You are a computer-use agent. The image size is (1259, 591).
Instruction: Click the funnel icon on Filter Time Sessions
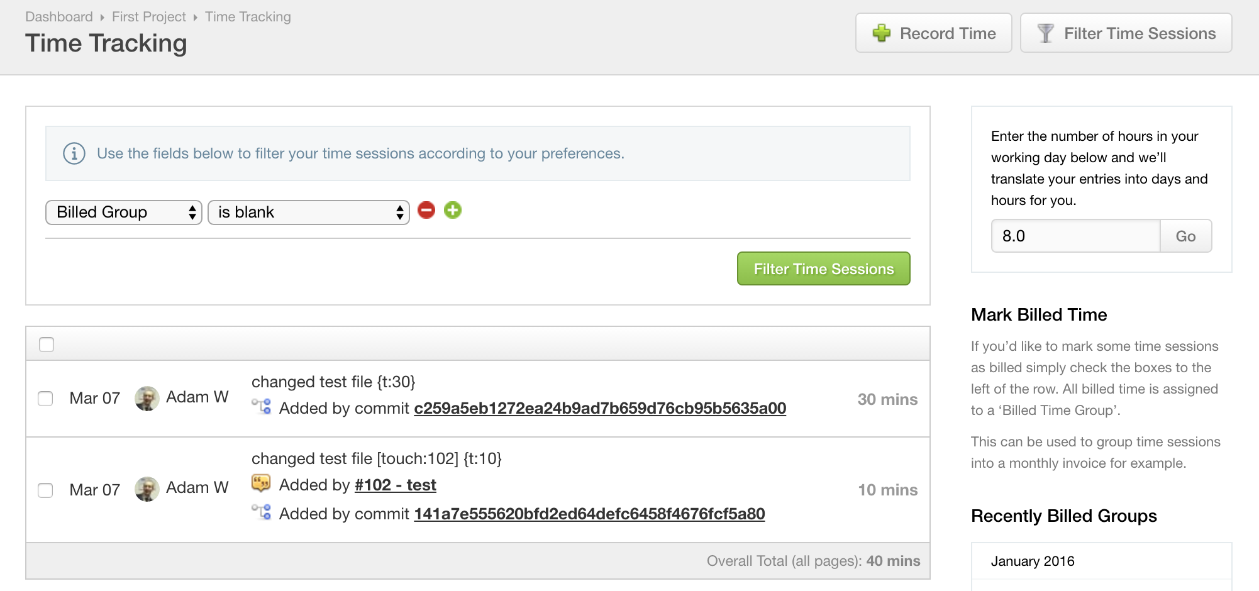tap(1045, 33)
